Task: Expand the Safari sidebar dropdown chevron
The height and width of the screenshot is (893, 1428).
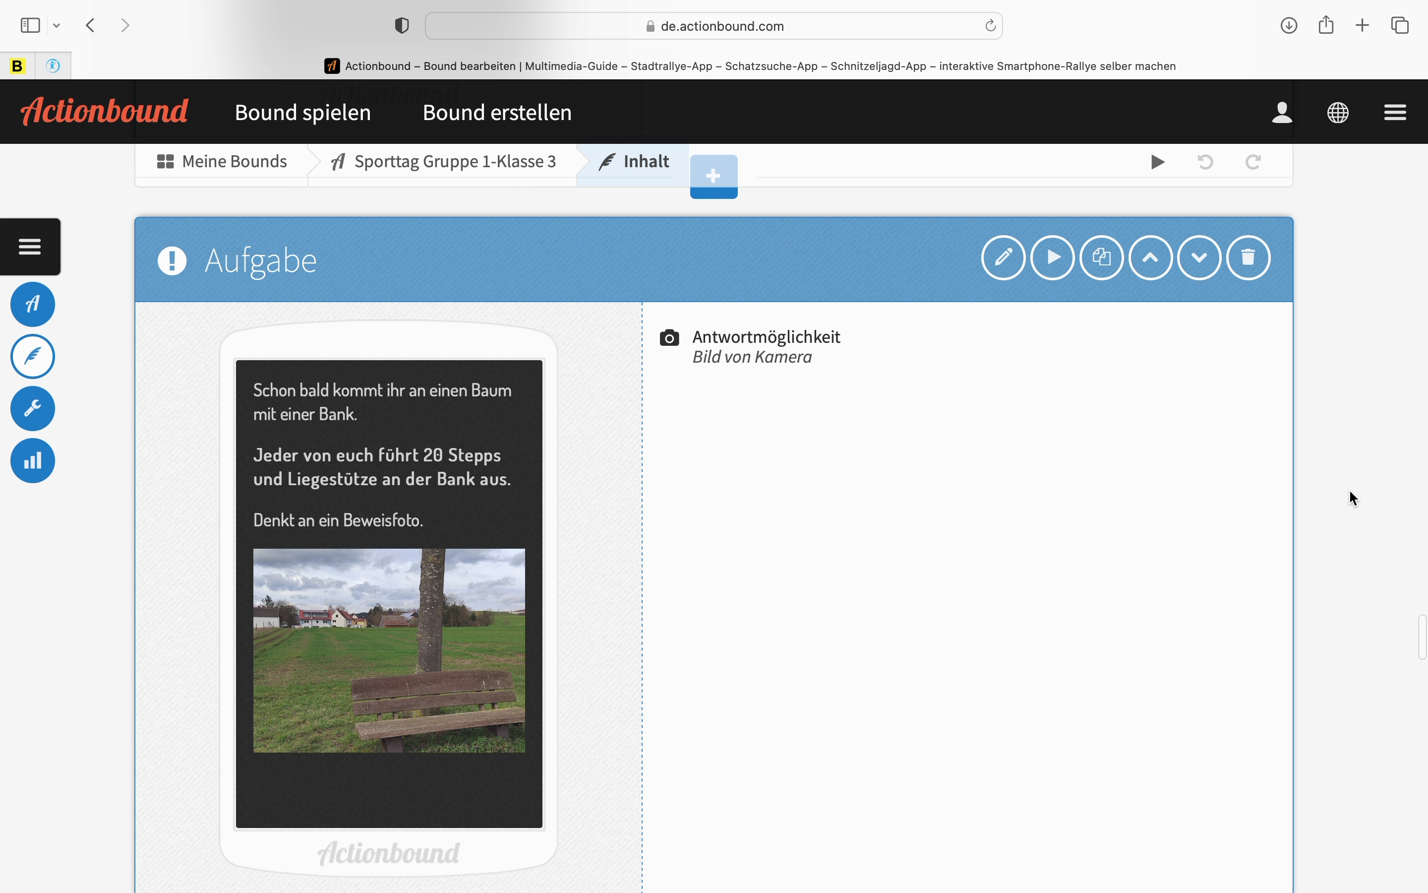Action: click(x=57, y=25)
